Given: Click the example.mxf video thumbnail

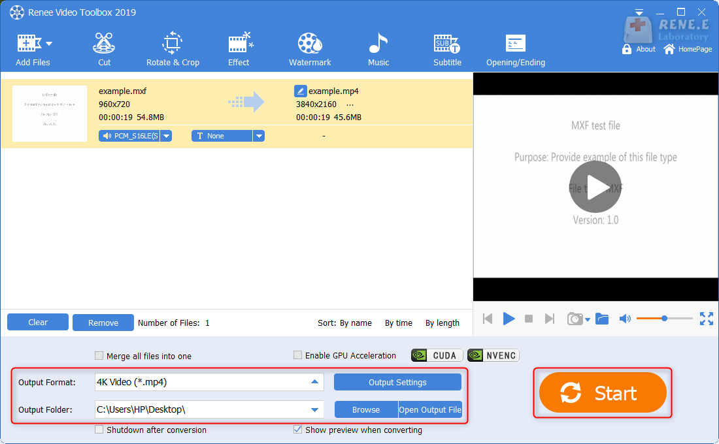Looking at the screenshot, I should [50, 113].
